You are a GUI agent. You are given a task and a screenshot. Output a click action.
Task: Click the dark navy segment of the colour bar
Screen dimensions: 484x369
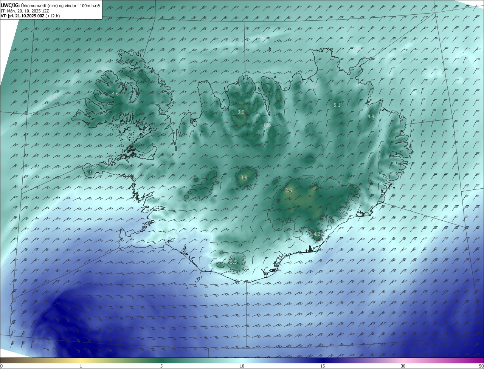pos(323,360)
